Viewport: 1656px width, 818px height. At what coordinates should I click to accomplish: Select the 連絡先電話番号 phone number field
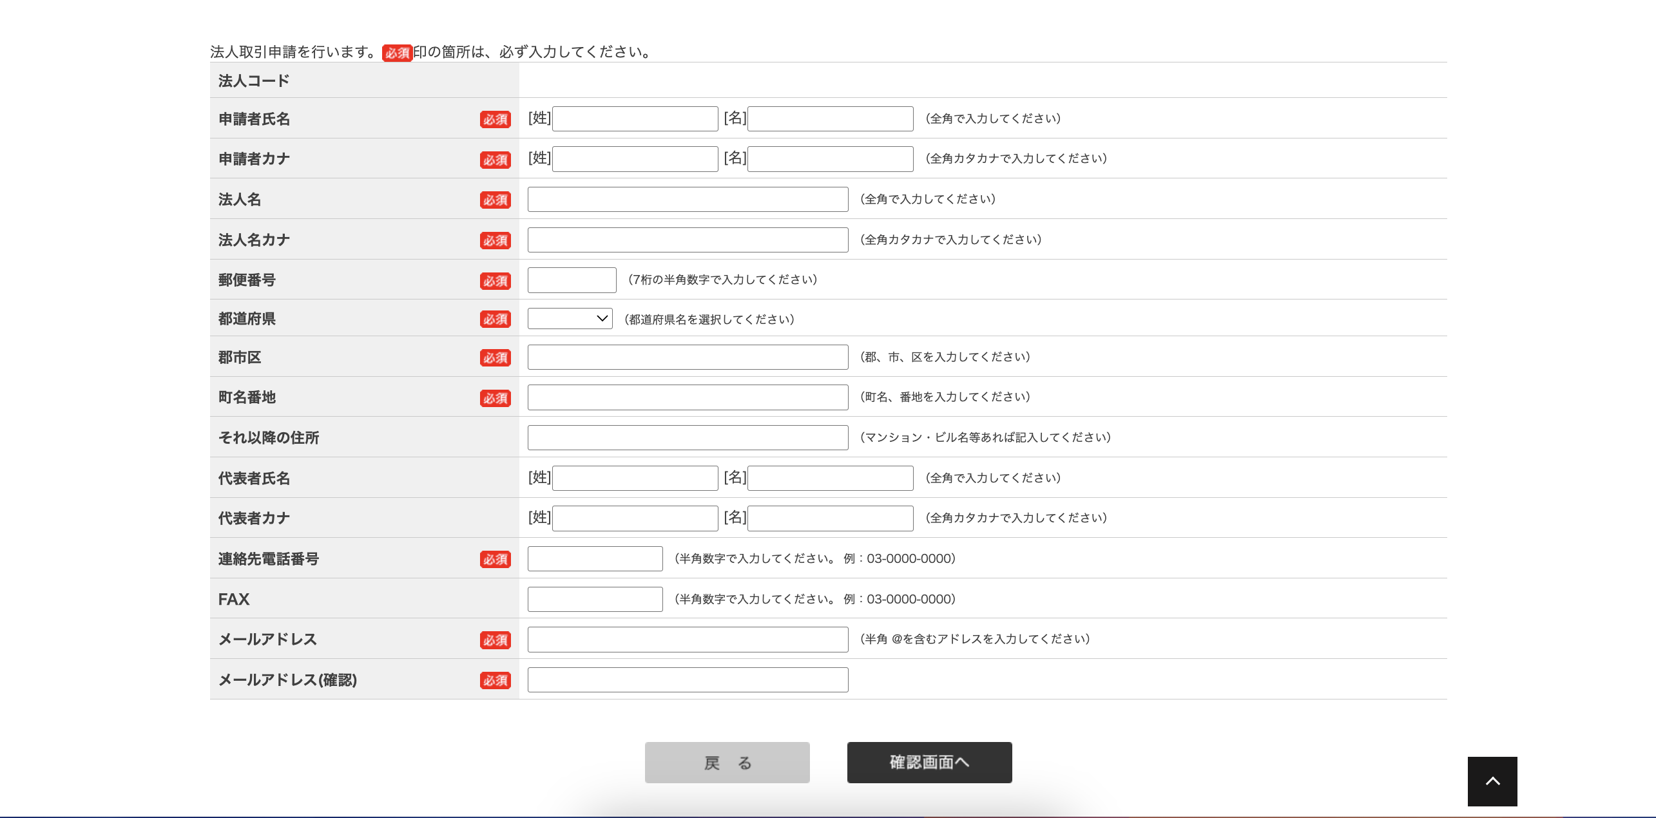(594, 558)
